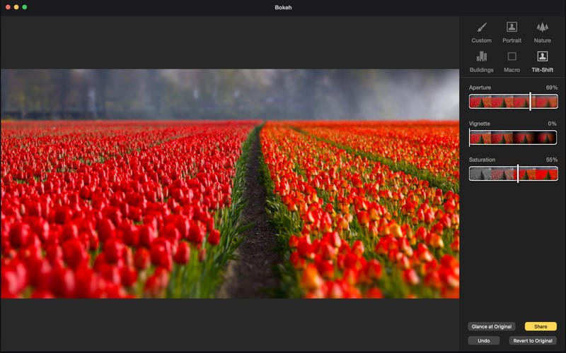The image size is (566, 353).
Task: Click the Vignette slider strip
Action: [513, 138]
